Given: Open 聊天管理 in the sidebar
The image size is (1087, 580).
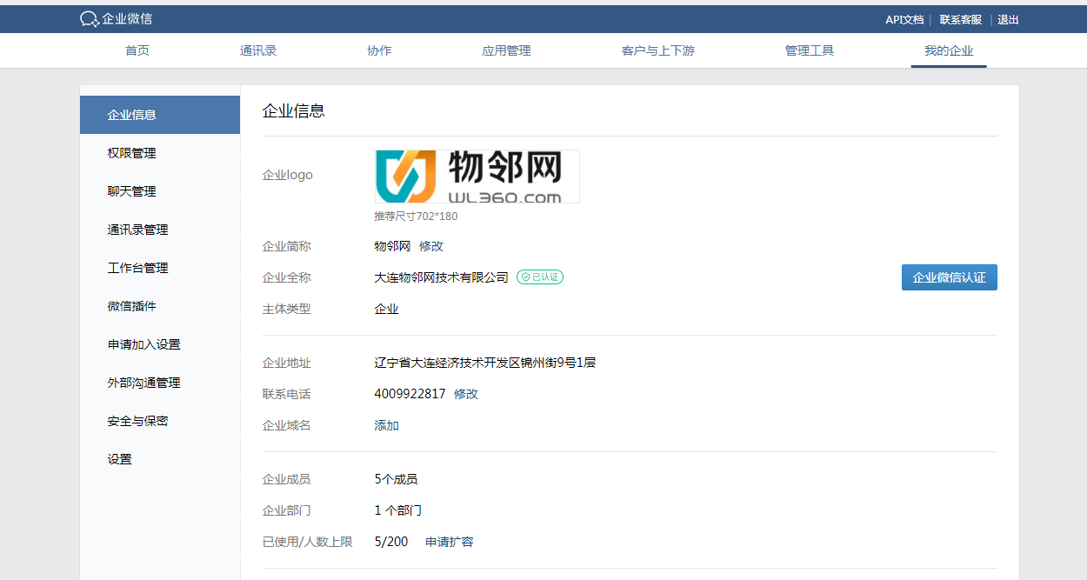Looking at the screenshot, I should tap(160, 191).
